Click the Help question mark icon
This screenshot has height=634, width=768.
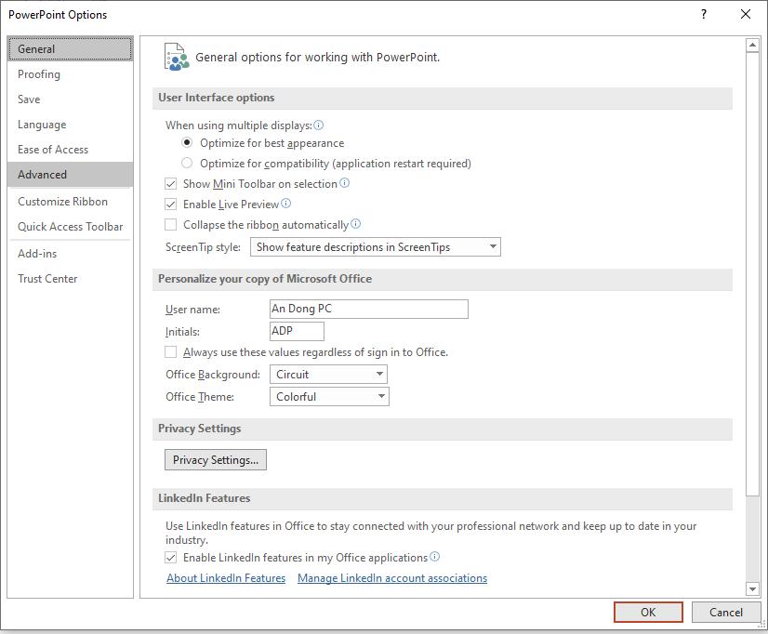click(704, 14)
